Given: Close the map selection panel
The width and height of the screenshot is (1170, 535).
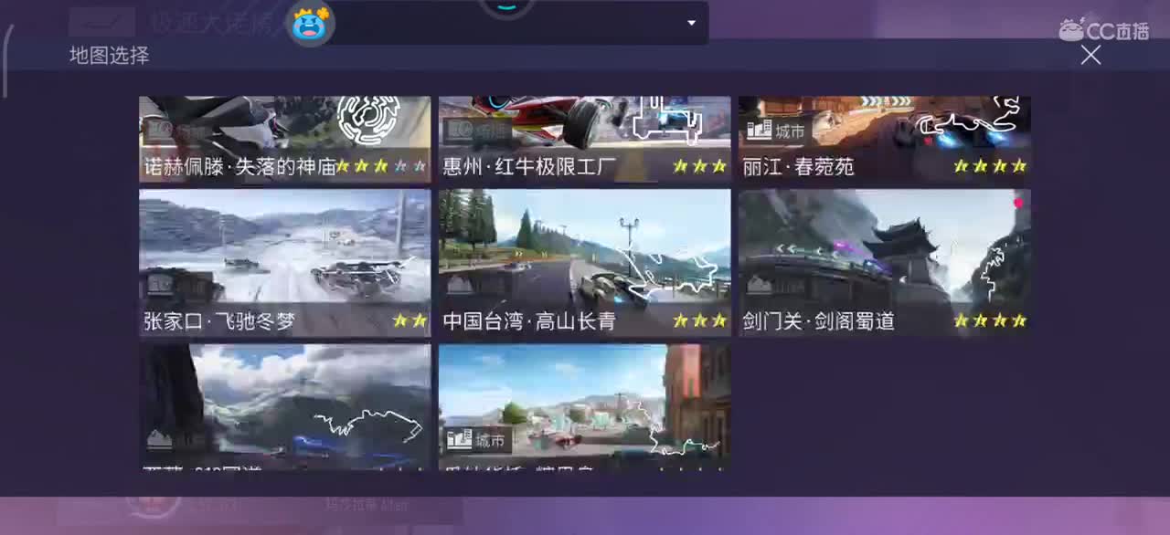Looking at the screenshot, I should tap(1090, 55).
